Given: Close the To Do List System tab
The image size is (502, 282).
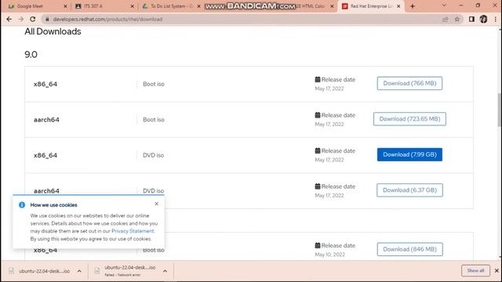Looking at the screenshot, I should [198, 6].
